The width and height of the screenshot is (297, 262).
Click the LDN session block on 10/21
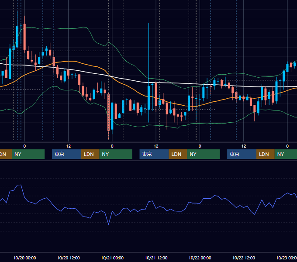tap(178, 154)
